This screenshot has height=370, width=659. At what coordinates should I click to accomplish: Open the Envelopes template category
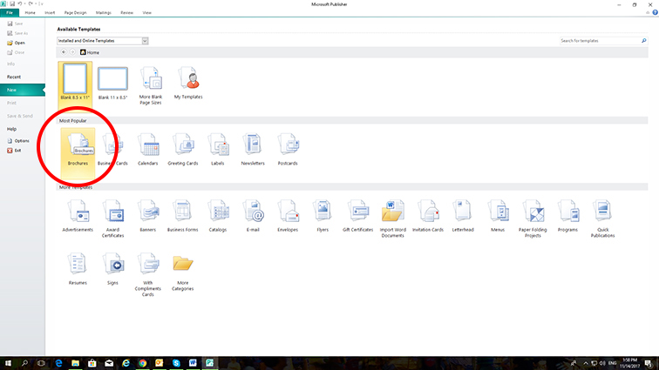click(x=288, y=215)
